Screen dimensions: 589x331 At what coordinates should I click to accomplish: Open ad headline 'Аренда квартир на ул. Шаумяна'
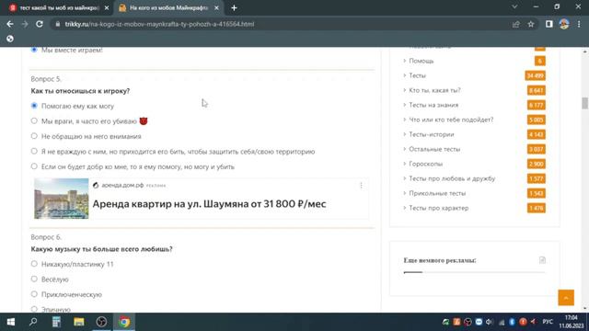(209, 204)
